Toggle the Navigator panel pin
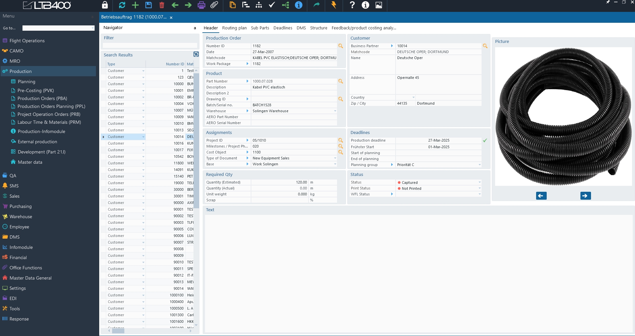Screen dimensions: 635x336 coord(195,28)
